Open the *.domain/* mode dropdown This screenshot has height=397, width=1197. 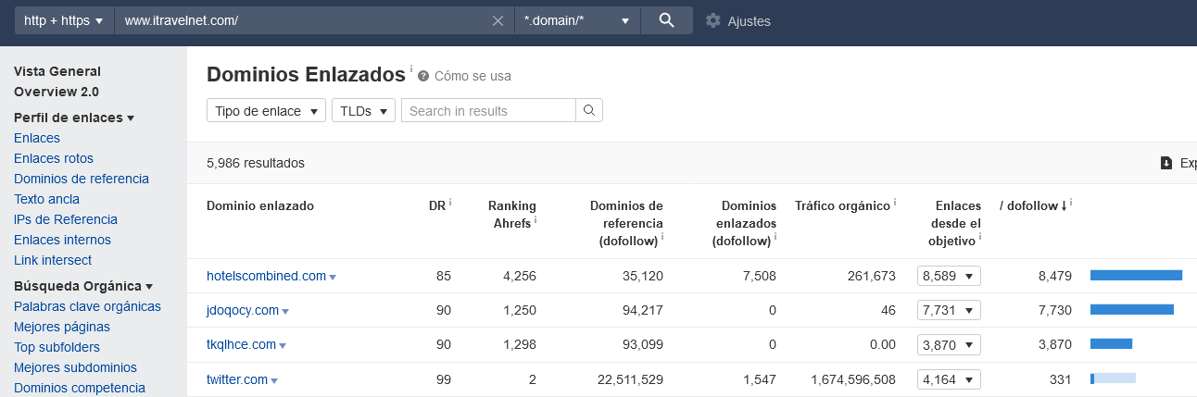coord(577,20)
